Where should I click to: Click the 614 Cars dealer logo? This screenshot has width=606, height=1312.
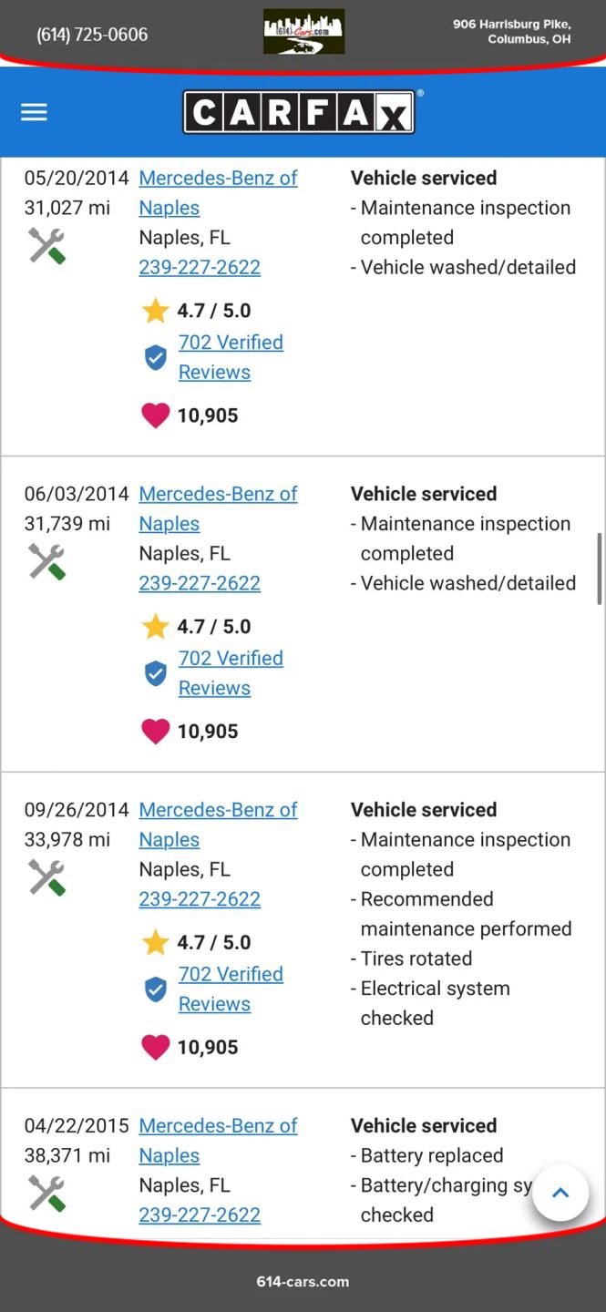pos(303,32)
